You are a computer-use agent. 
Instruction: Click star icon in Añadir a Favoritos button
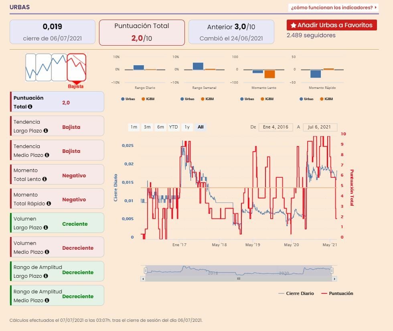(293, 25)
